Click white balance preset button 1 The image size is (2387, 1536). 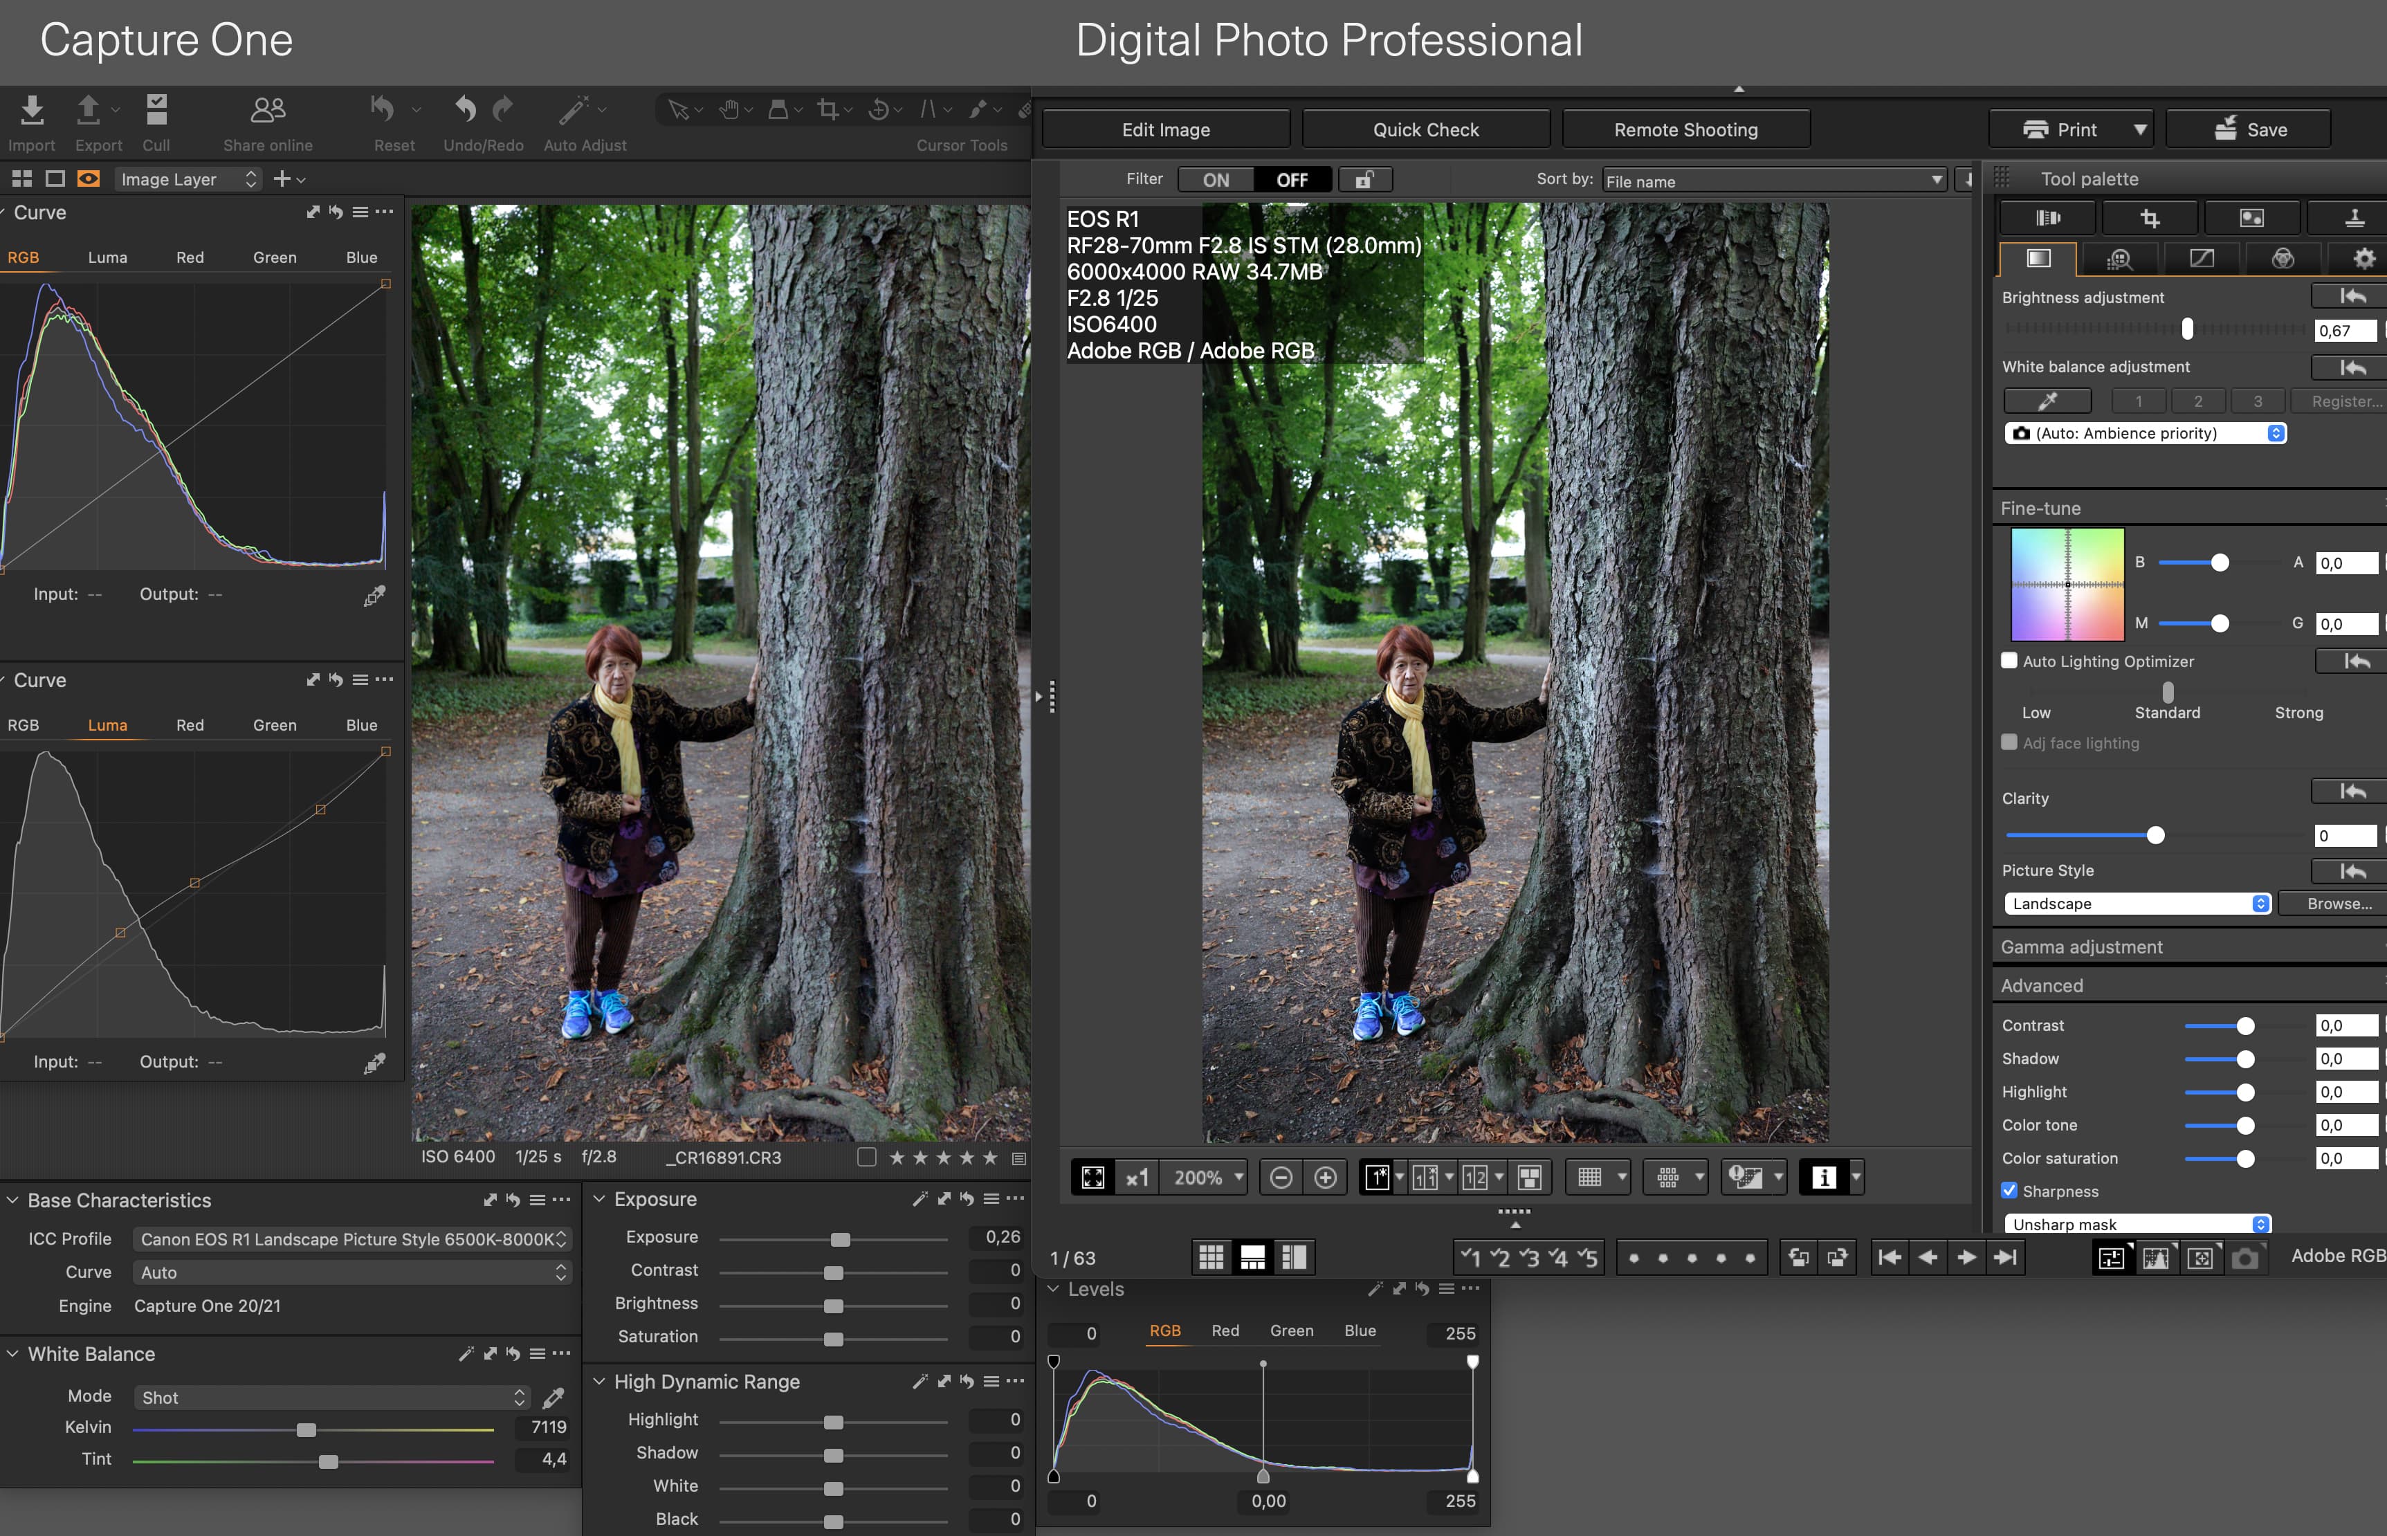(2138, 401)
